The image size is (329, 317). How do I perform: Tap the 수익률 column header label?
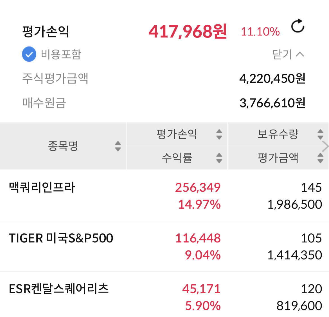(177, 158)
